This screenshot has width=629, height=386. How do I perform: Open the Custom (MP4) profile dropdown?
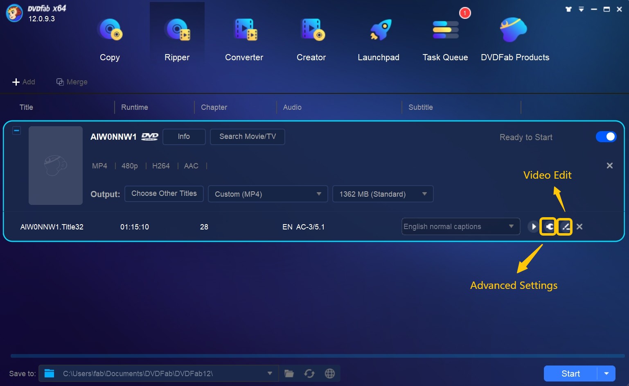pos(268,194)
